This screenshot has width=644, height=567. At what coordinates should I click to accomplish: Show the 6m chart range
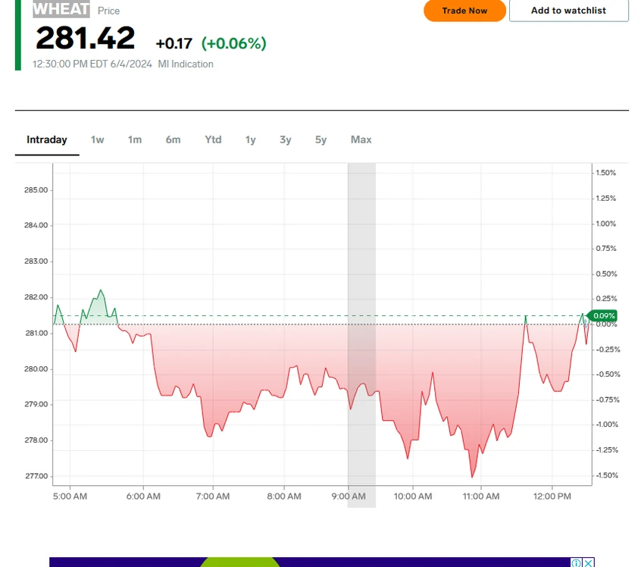[x=173, y=140]
